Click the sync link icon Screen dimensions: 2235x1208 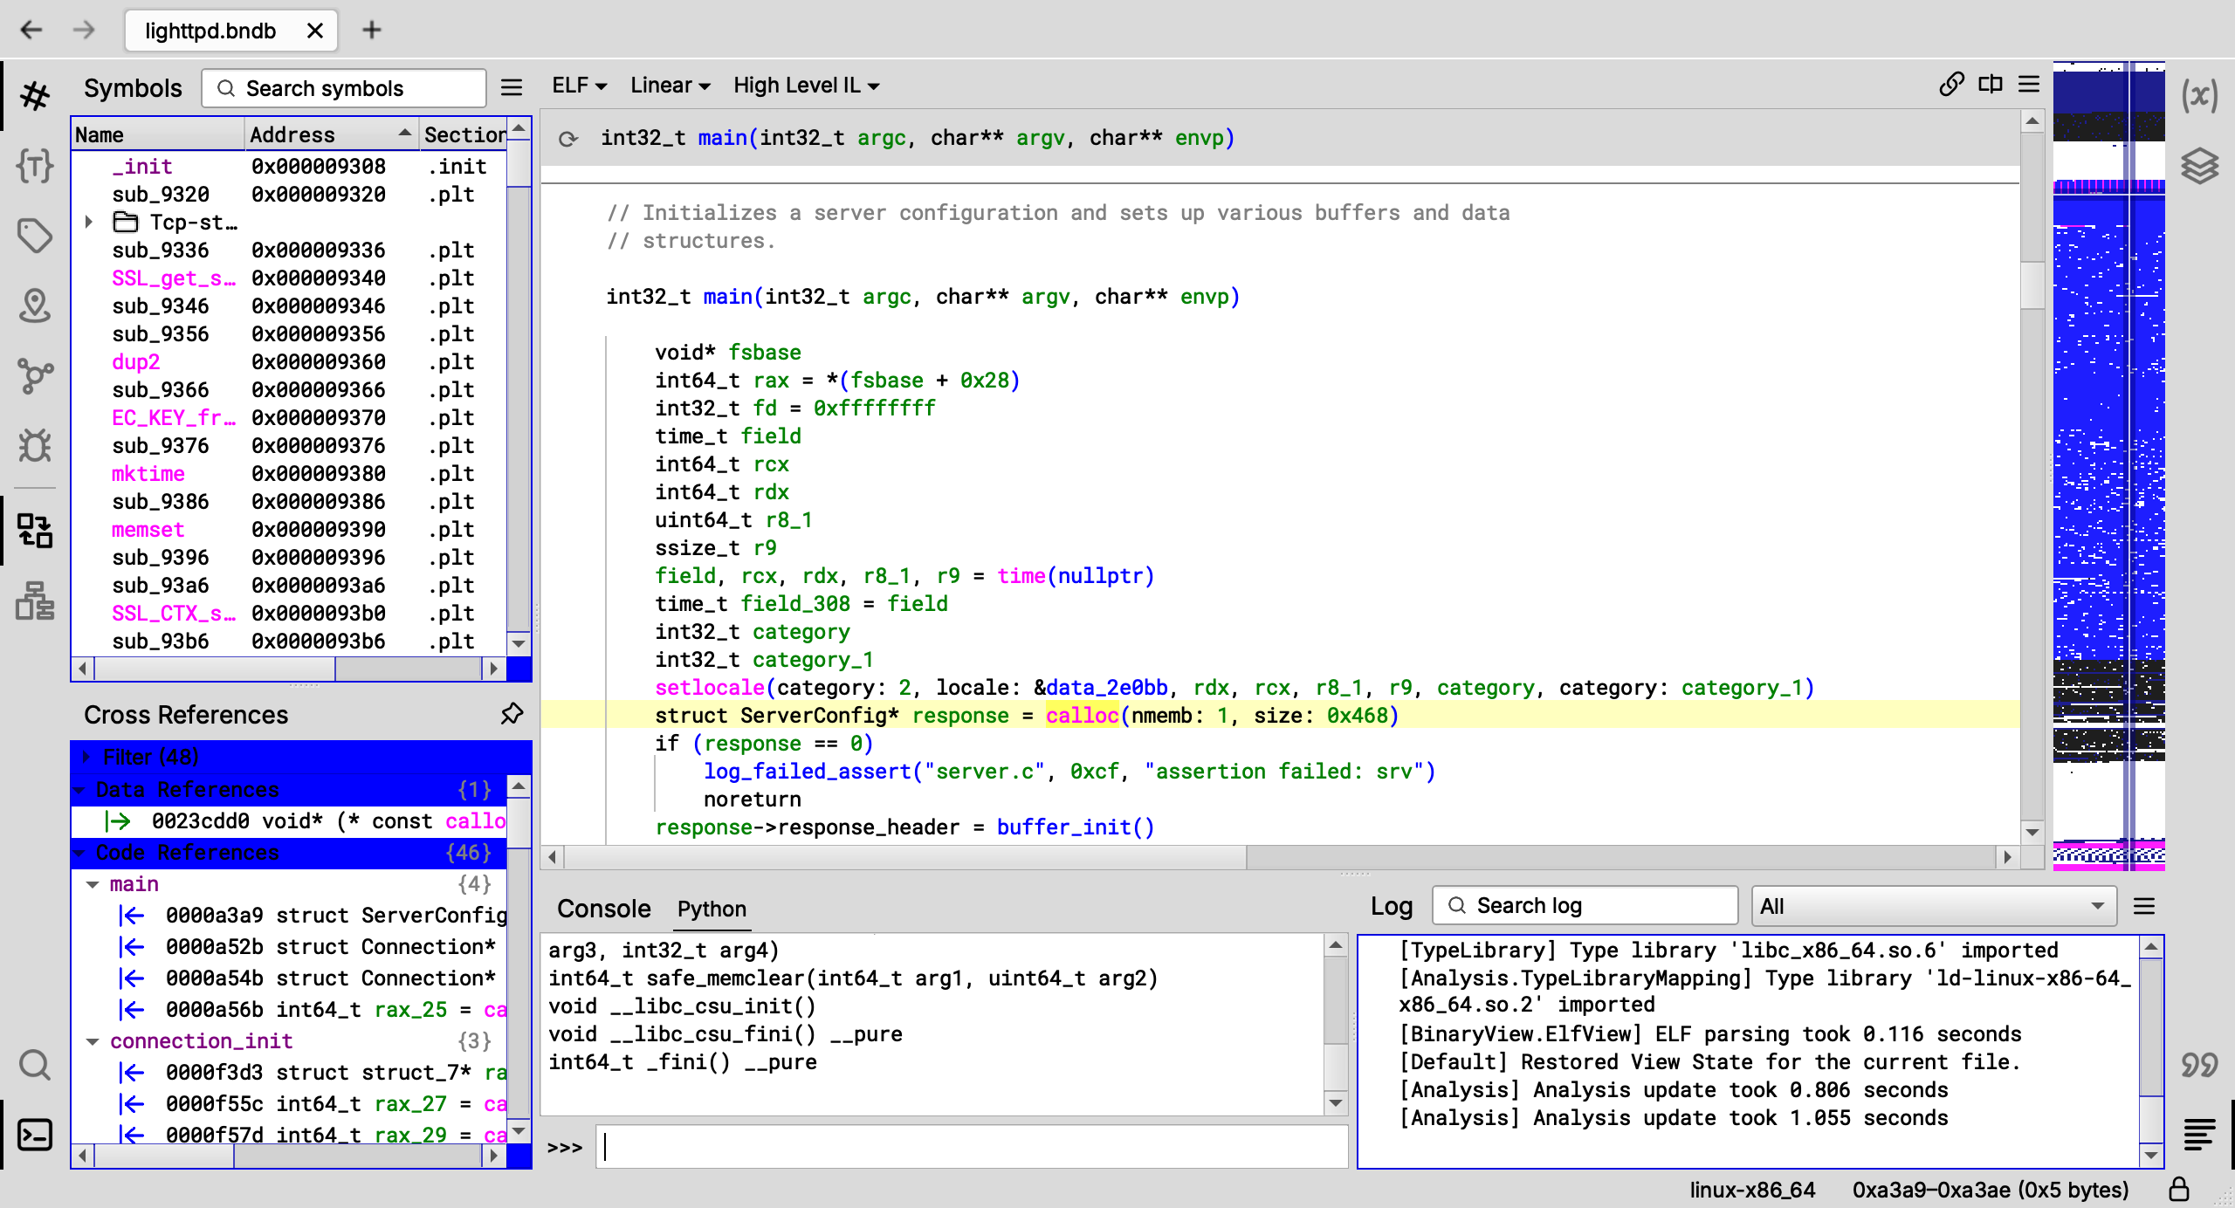point(1951,85)
